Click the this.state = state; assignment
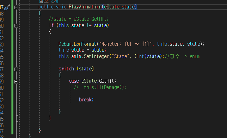The width and height of the screenshot is (227, 138). click(82, 50)
